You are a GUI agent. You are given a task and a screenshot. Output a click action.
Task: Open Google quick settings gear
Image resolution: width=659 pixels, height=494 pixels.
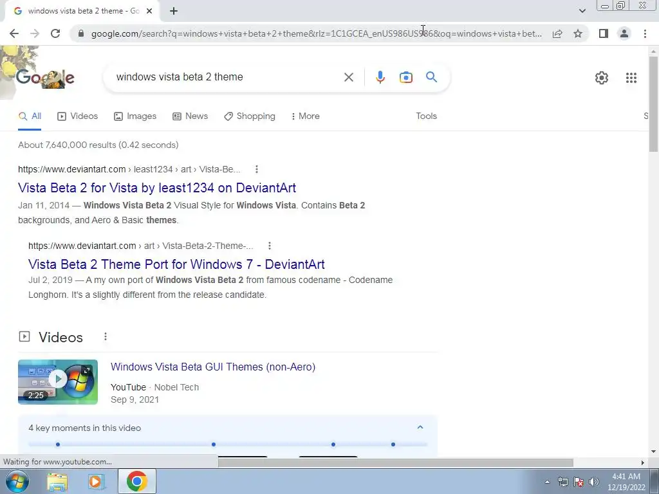click(x=602, y=78)
